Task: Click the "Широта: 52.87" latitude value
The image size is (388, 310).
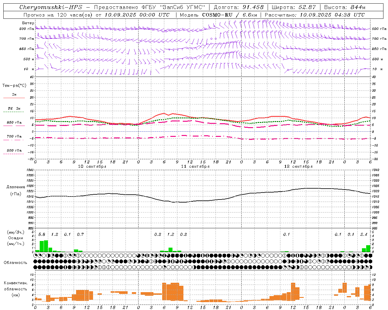Action: [294, 7]
